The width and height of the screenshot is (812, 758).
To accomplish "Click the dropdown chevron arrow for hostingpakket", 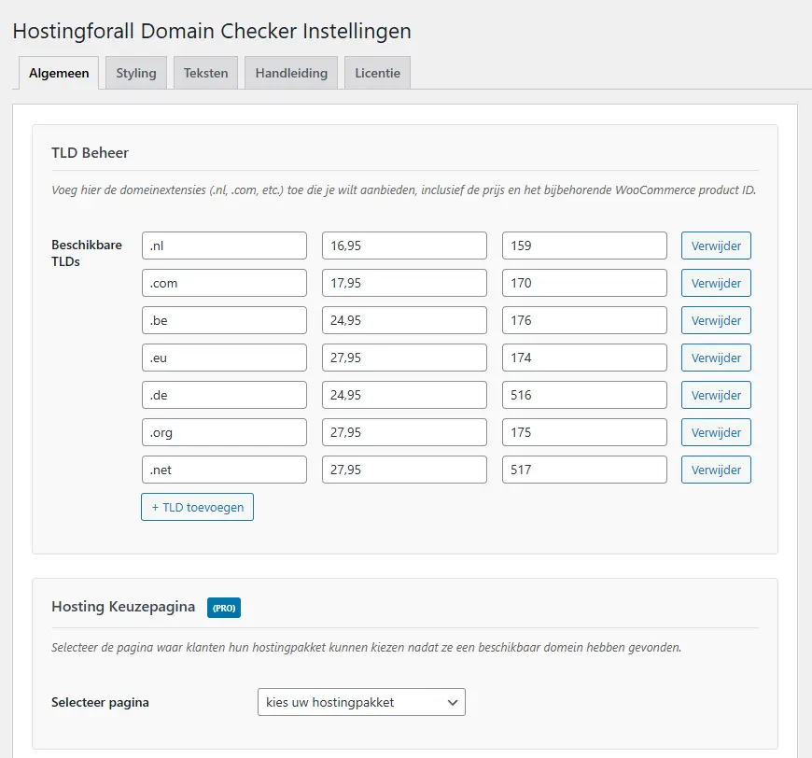I will coord(453,703).
